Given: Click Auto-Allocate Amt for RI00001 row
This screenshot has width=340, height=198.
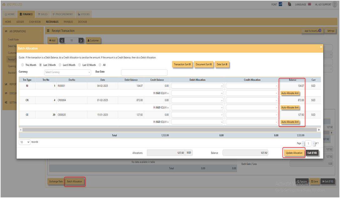Looking at the screenshot, I should [x=290, y=93].
